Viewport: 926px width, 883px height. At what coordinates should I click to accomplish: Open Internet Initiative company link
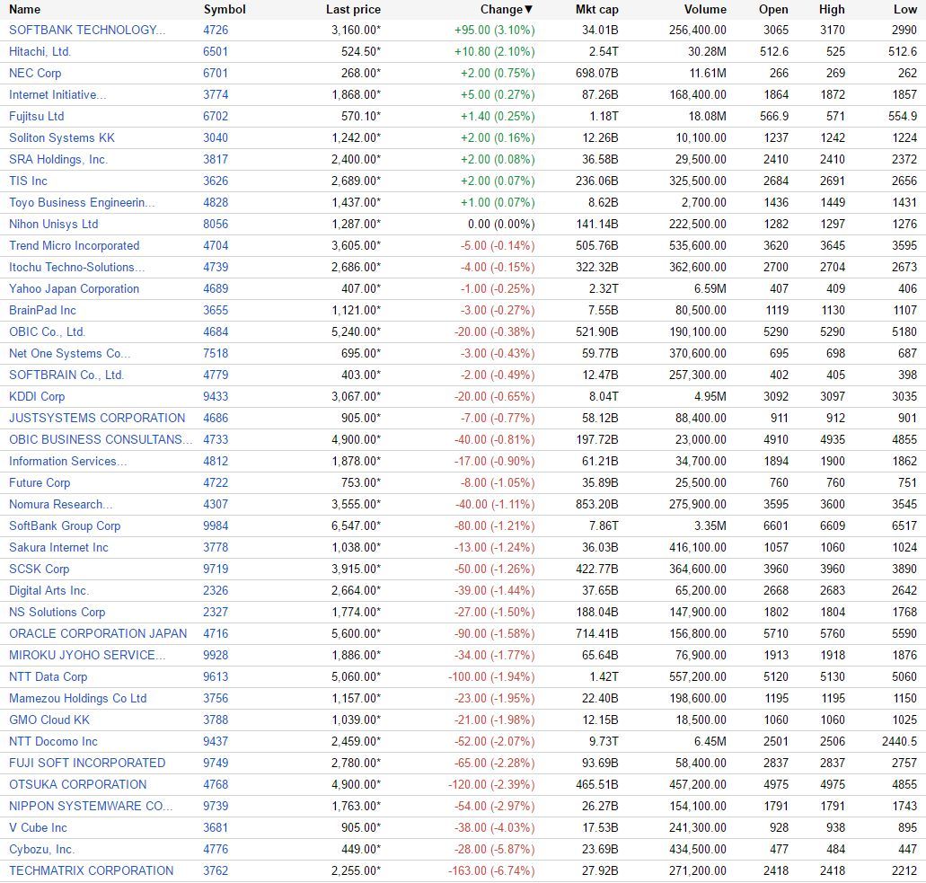57,95
